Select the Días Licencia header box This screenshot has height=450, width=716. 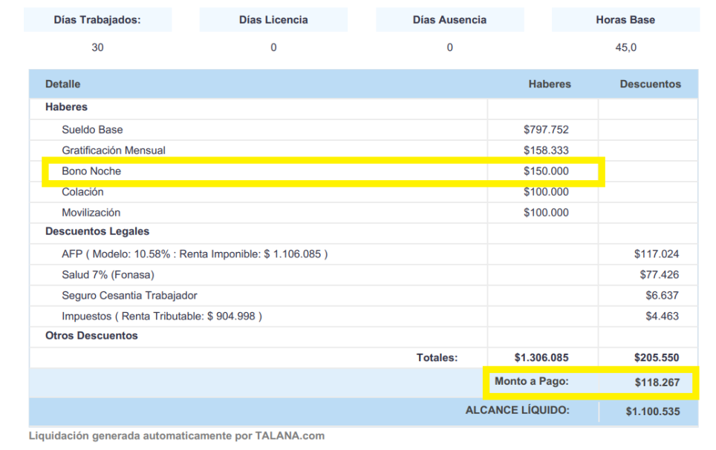pyautogui.click(x=273, y=20)
